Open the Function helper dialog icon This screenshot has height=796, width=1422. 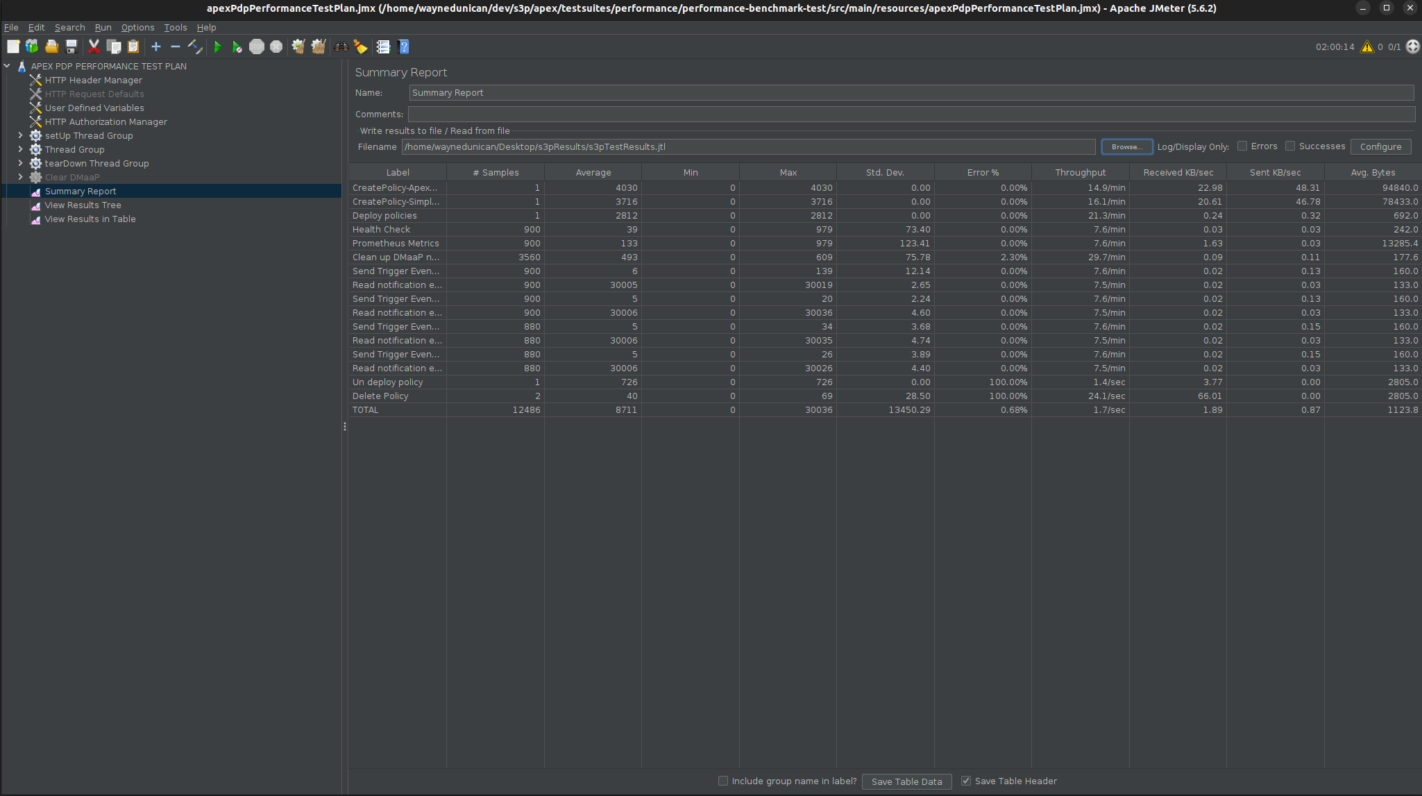click(383, 46)
